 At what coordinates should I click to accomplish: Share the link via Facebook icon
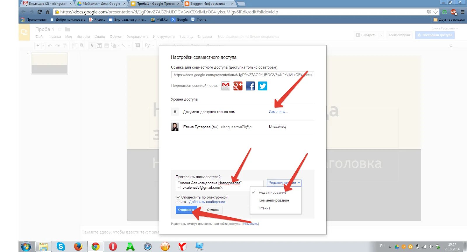[x=250, y=86]
